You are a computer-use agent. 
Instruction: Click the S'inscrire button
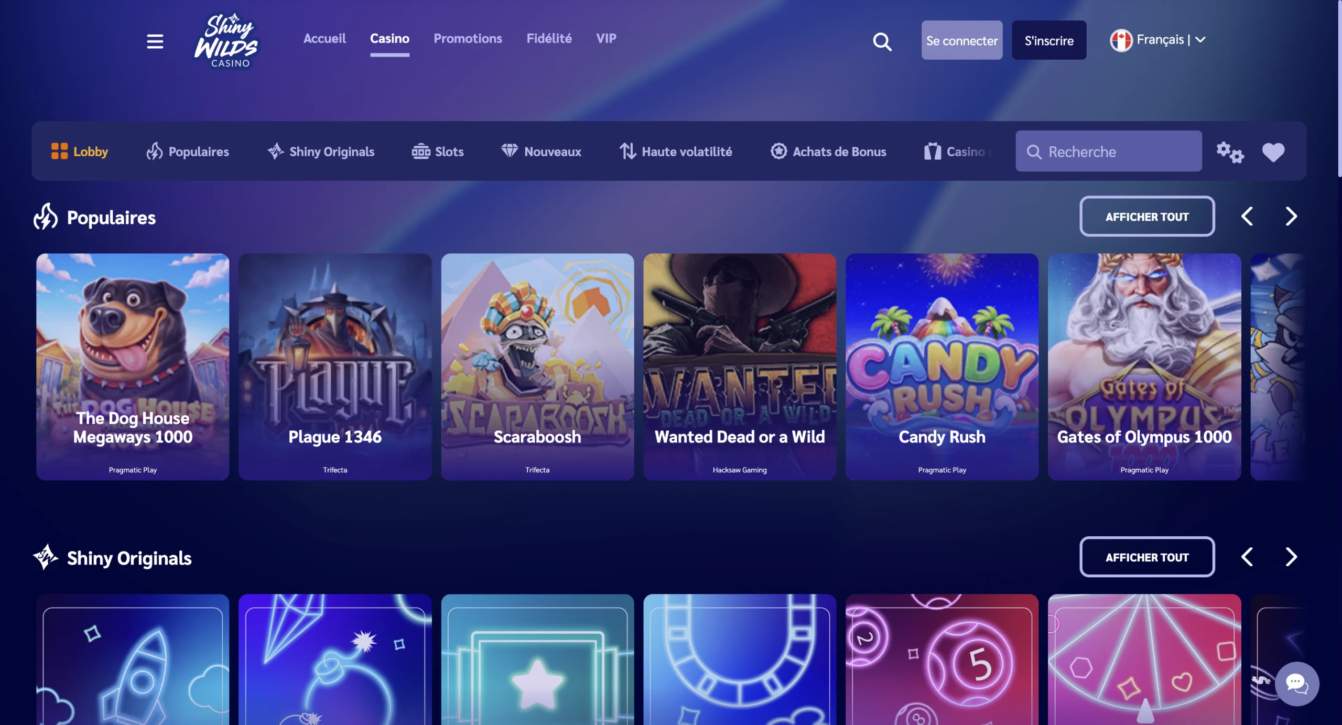1049,40
